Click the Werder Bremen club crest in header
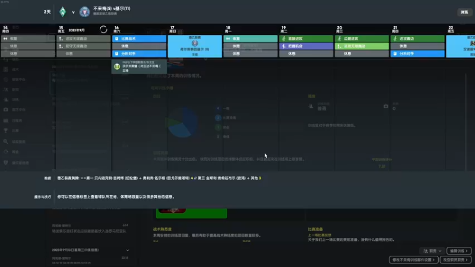This screenshot has width=475, height=267. coord(63,12)
